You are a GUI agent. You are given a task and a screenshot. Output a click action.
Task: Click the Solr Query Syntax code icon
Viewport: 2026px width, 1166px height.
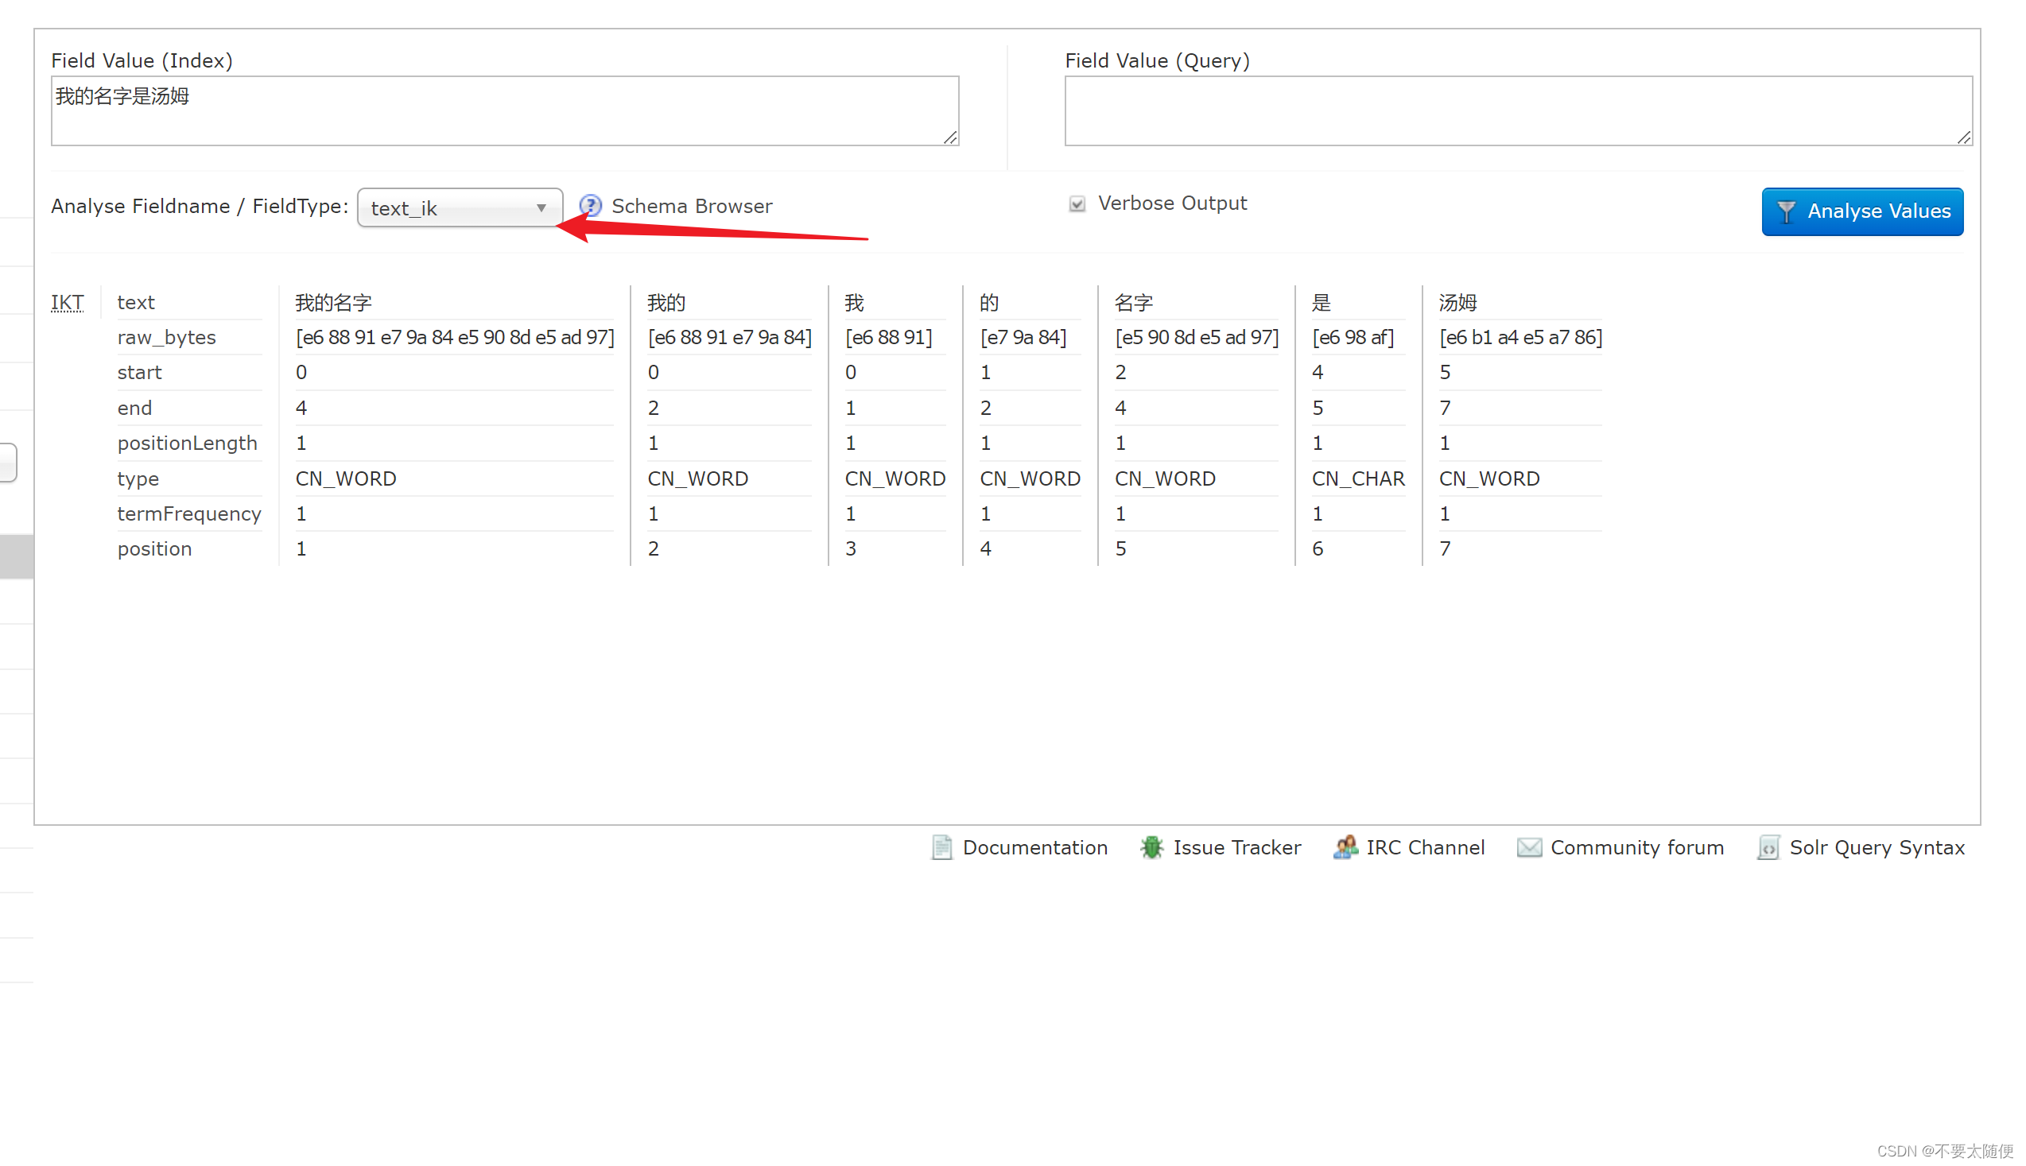1768,847
